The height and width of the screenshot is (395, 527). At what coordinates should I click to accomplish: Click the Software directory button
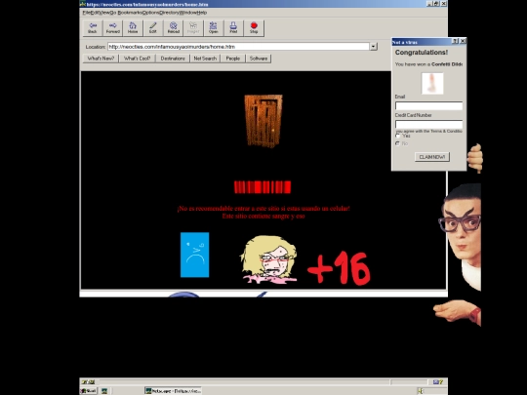259,59
